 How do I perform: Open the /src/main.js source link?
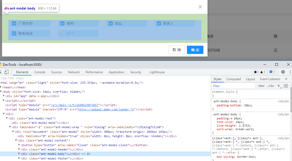[74, 105]
